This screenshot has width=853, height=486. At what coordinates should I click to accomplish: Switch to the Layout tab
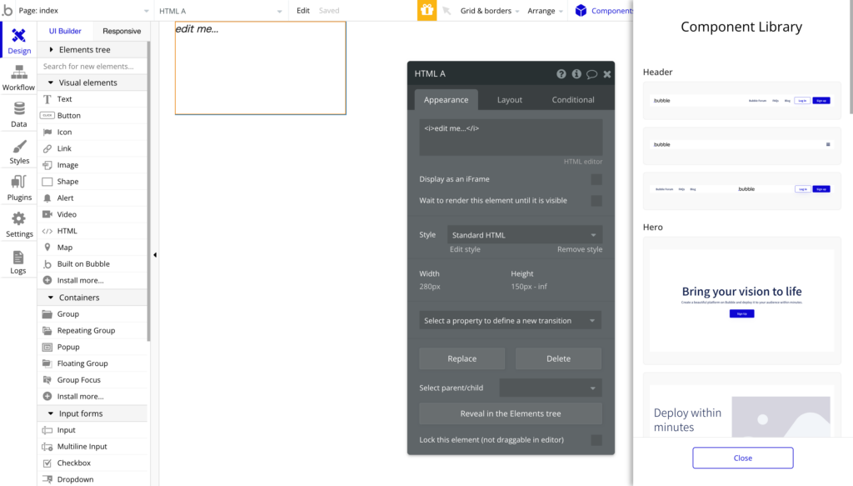pyautogui.click(x=510, y=99)
